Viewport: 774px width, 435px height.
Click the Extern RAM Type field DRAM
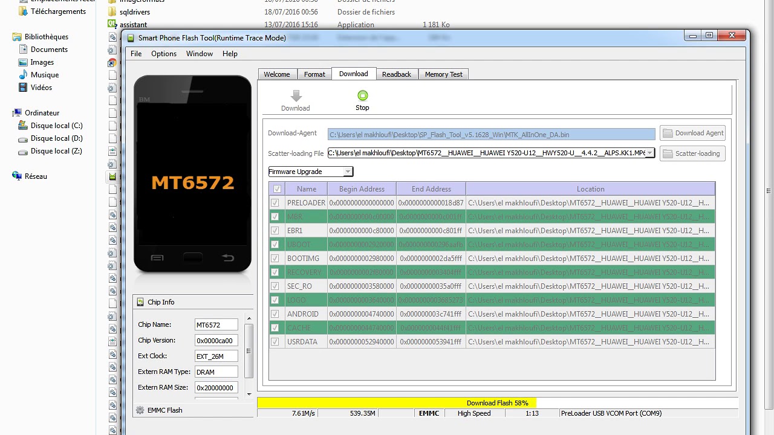point(216,372)
